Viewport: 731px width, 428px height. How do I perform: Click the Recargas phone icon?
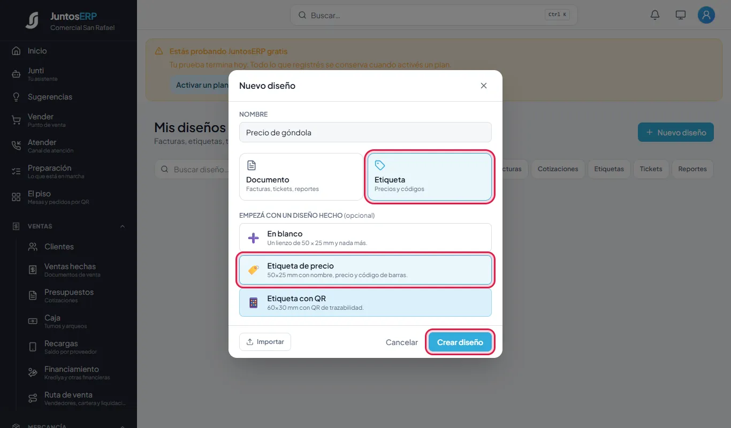tap(33, 347)
